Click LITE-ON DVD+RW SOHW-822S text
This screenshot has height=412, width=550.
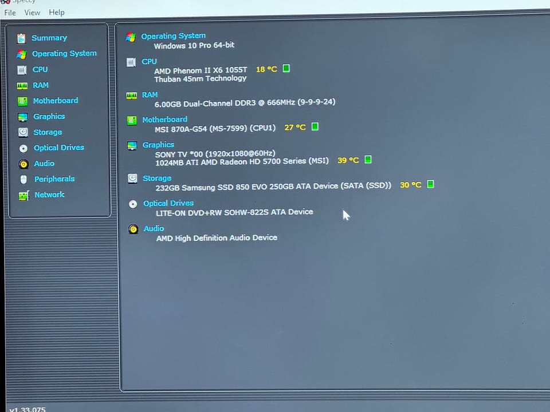(x=234, y=212)
